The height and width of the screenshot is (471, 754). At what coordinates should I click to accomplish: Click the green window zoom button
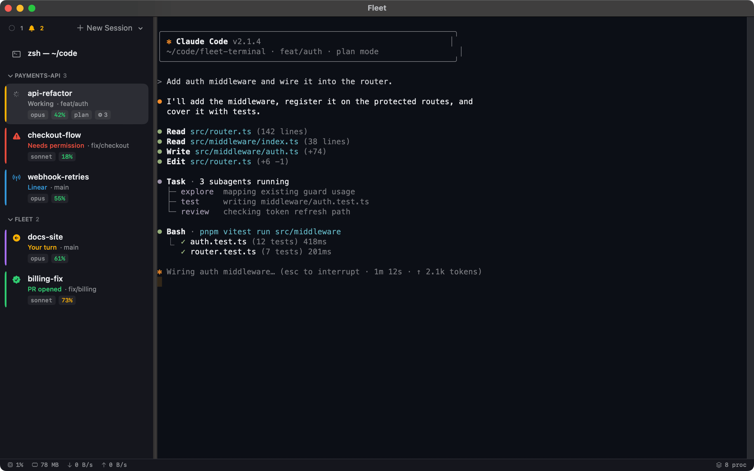32,8
